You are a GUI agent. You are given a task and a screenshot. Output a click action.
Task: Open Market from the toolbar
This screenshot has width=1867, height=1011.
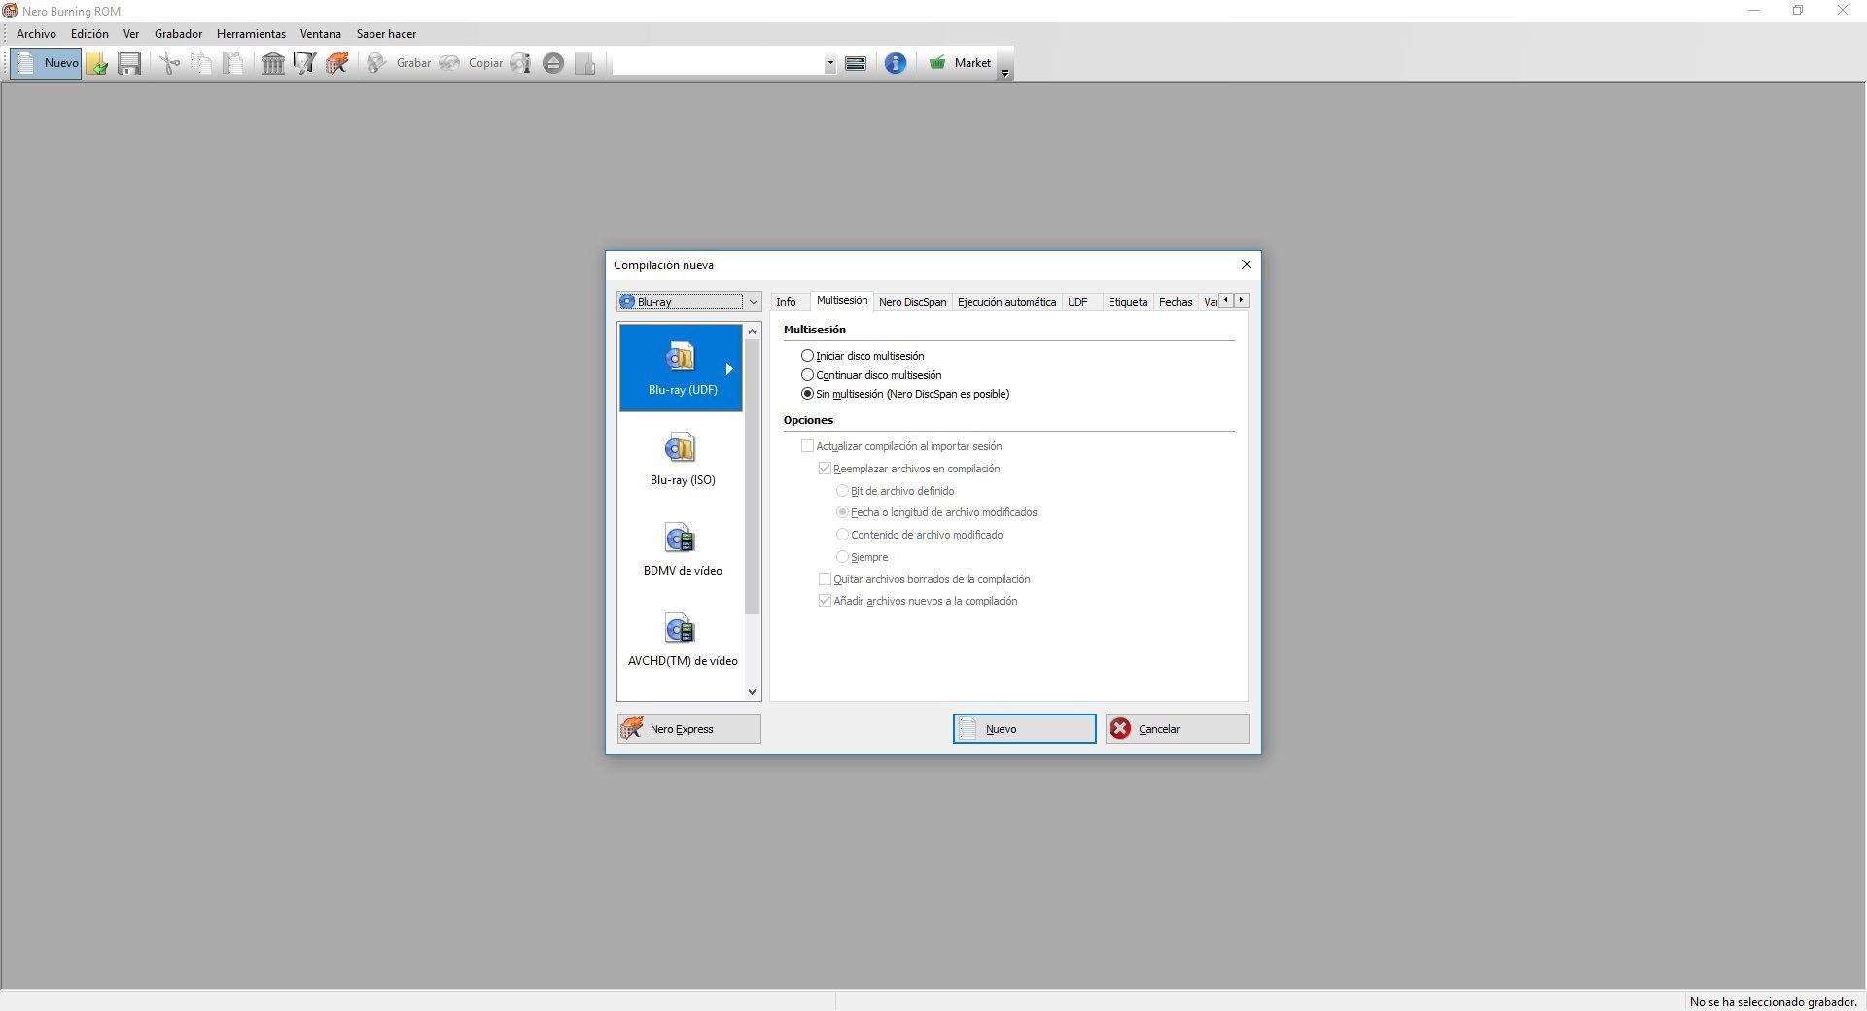(960, 63)
